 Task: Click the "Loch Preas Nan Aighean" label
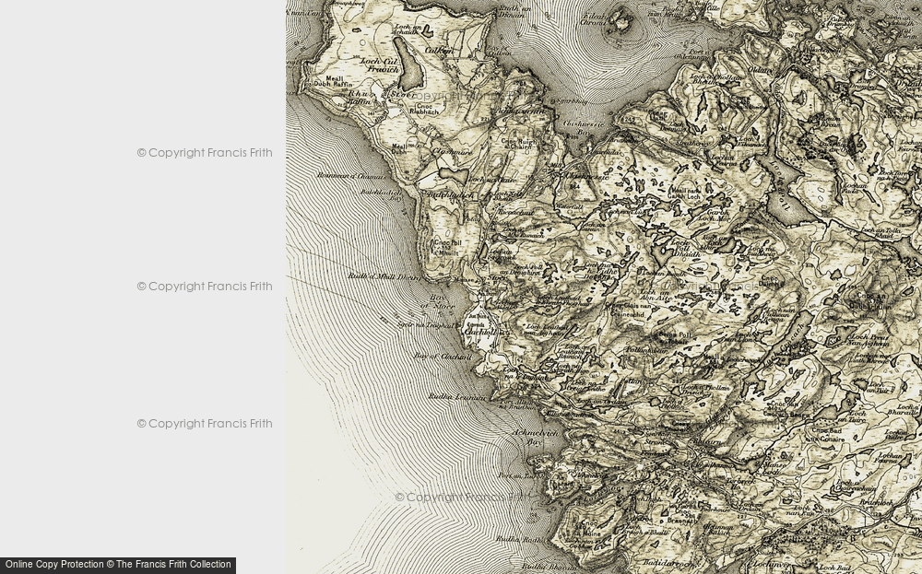(866, 340)
